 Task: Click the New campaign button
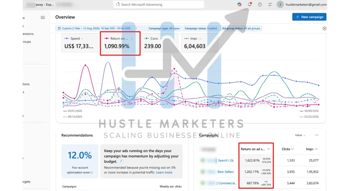click(309, 17)
